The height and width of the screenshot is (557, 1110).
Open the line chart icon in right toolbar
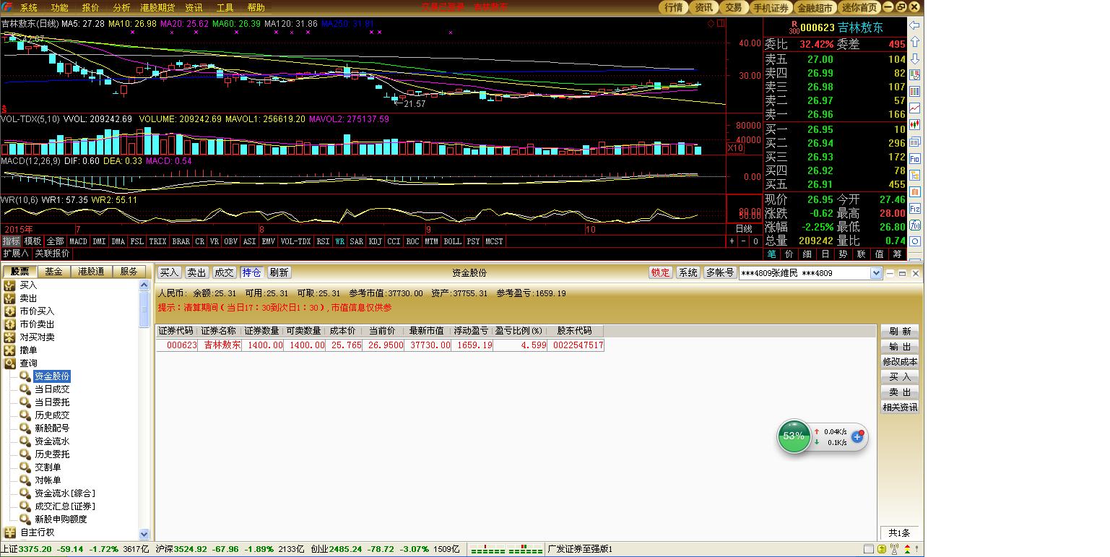(915, 108)
